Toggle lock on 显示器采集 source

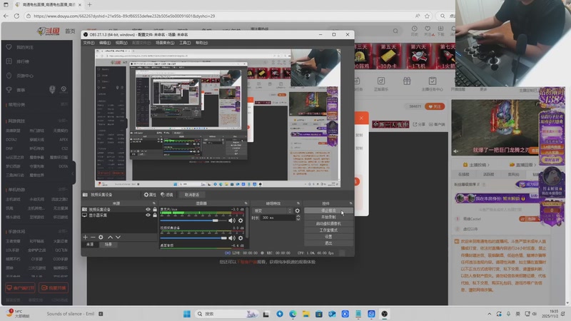pyautogui.click(x=155, y=215)
